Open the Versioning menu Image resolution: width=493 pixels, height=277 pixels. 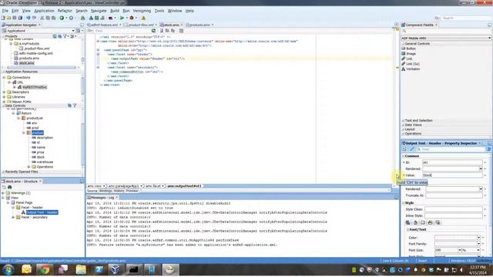pyautogui.click(x=142, y=11)
